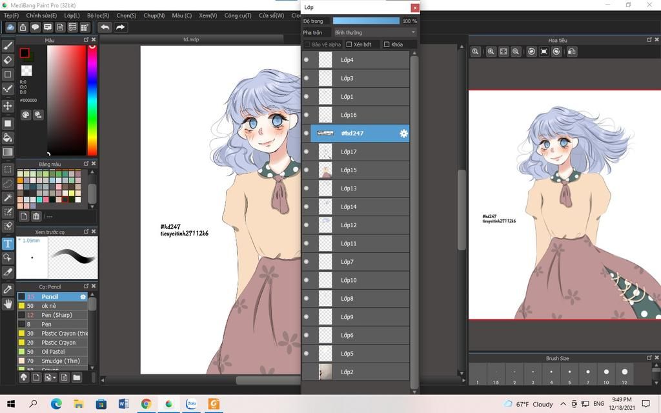
Task: Click the cloud save icon in toolbar
Action: click(x=10, y=27)
